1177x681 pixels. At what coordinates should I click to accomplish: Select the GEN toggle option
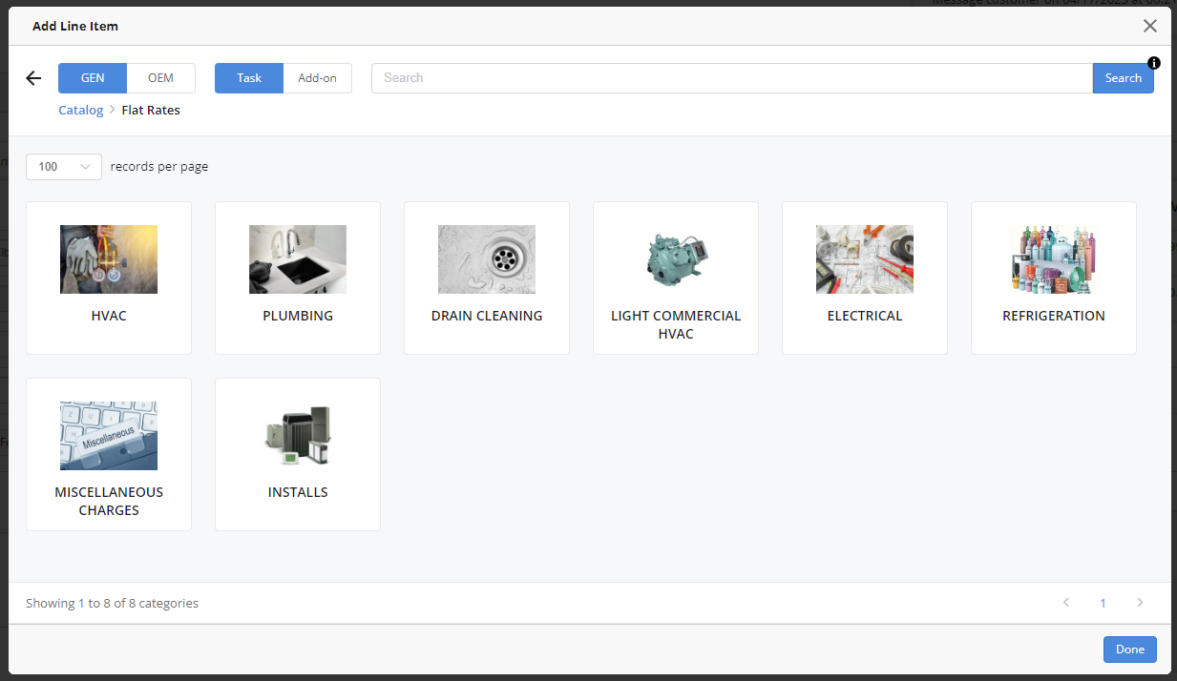click(x=93, y=78)
